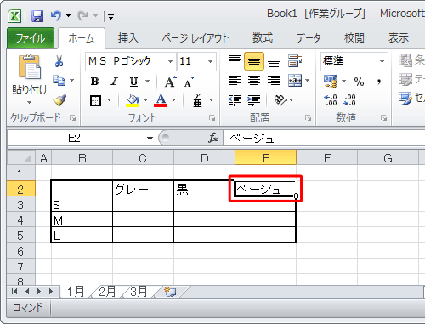Click the Decrease Font Size icon

(190, 82)
